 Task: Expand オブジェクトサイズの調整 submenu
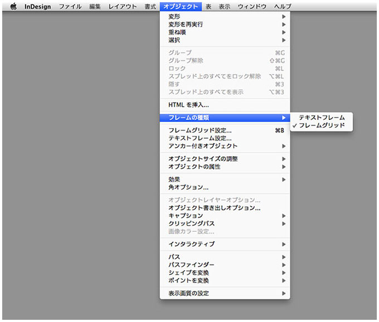point(225,159)
